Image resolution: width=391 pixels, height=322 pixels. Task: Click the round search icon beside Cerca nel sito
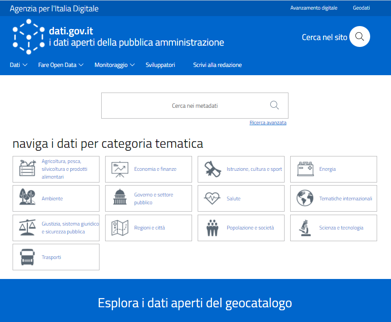coord(359,37)
